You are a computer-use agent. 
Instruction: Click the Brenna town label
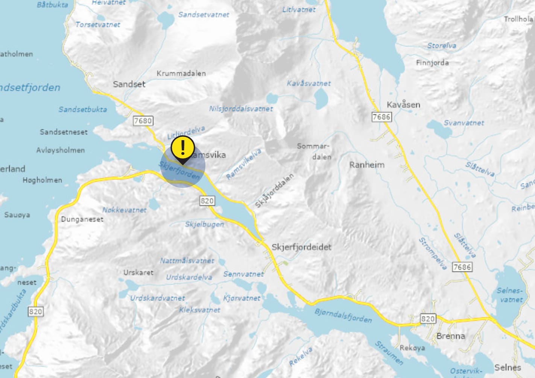click(x=451, y=336)
